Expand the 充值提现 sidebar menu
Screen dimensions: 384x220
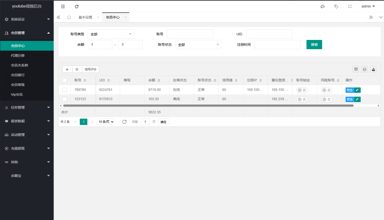tap(27, 149)
